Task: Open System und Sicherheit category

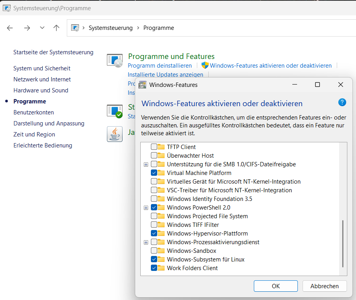Action: click(x=42, y=68)
